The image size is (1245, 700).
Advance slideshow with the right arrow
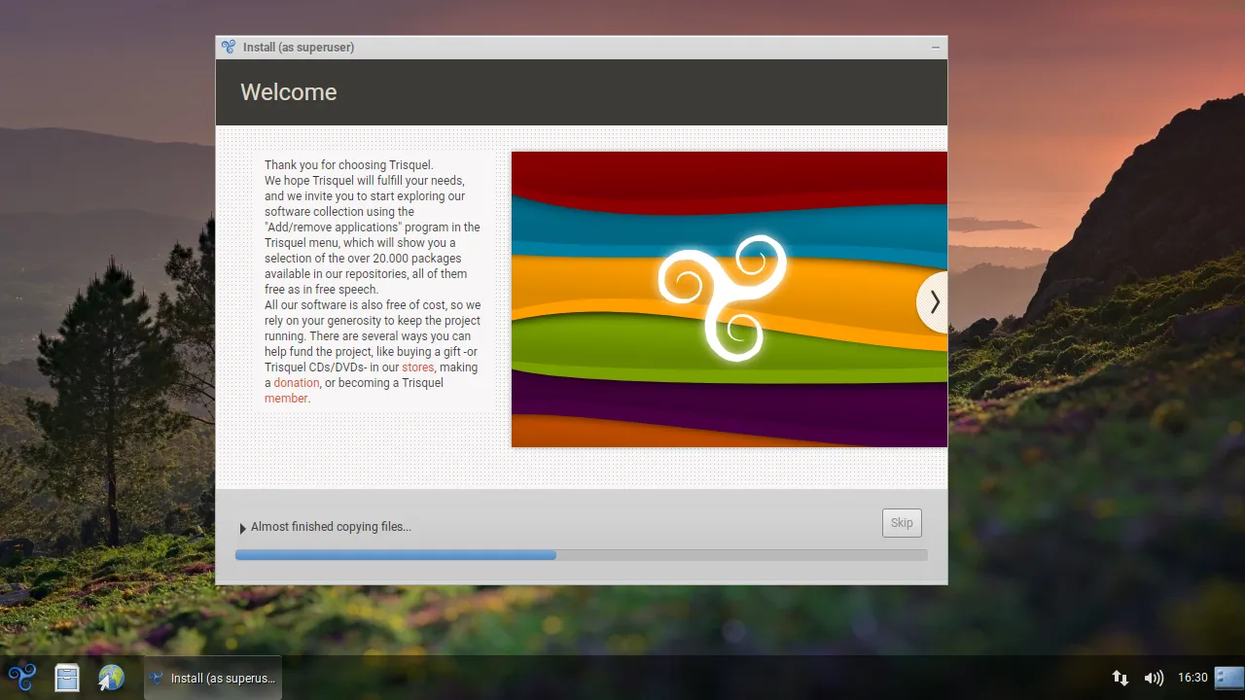coord(933,302)
